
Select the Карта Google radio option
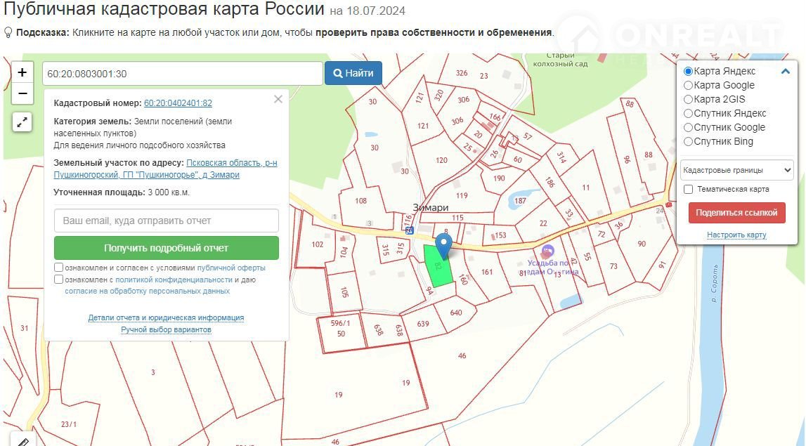[689, 85]
